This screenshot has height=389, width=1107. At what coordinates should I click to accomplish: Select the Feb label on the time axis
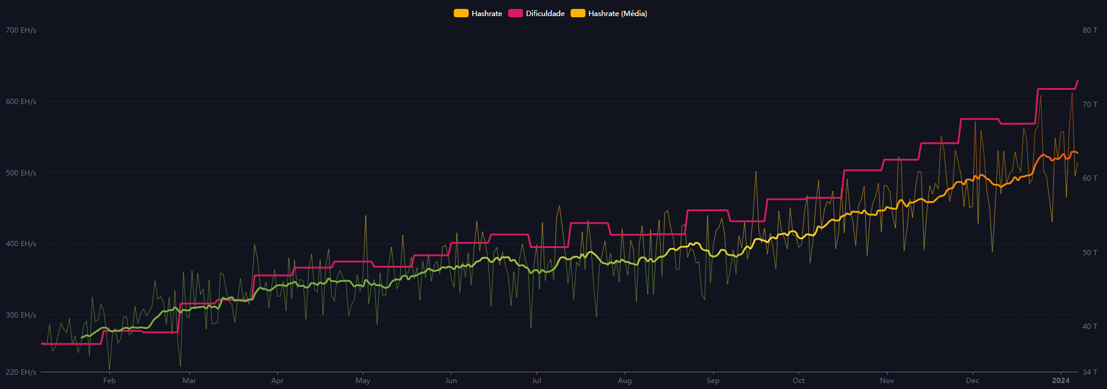point(109,381)
